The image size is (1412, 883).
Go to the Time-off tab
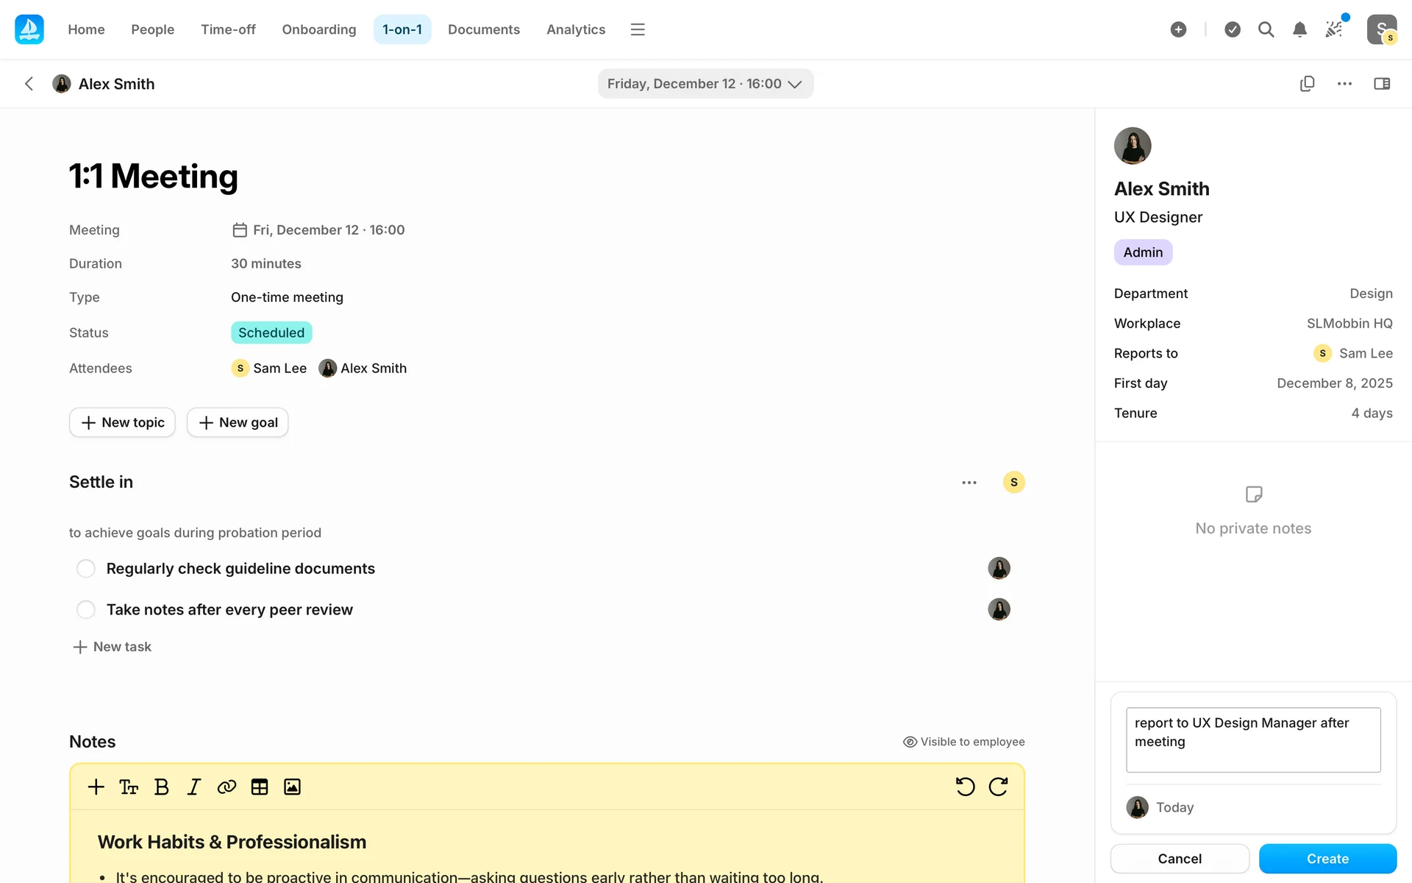pos(228,29)
